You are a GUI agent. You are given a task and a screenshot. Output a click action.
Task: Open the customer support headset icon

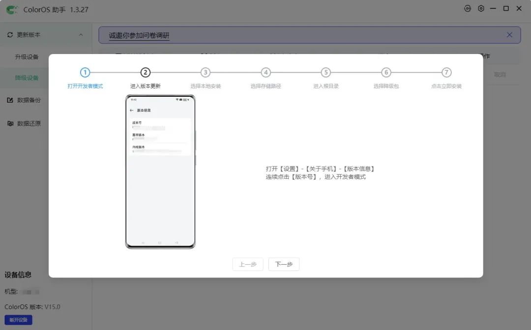tap(468, 8)
